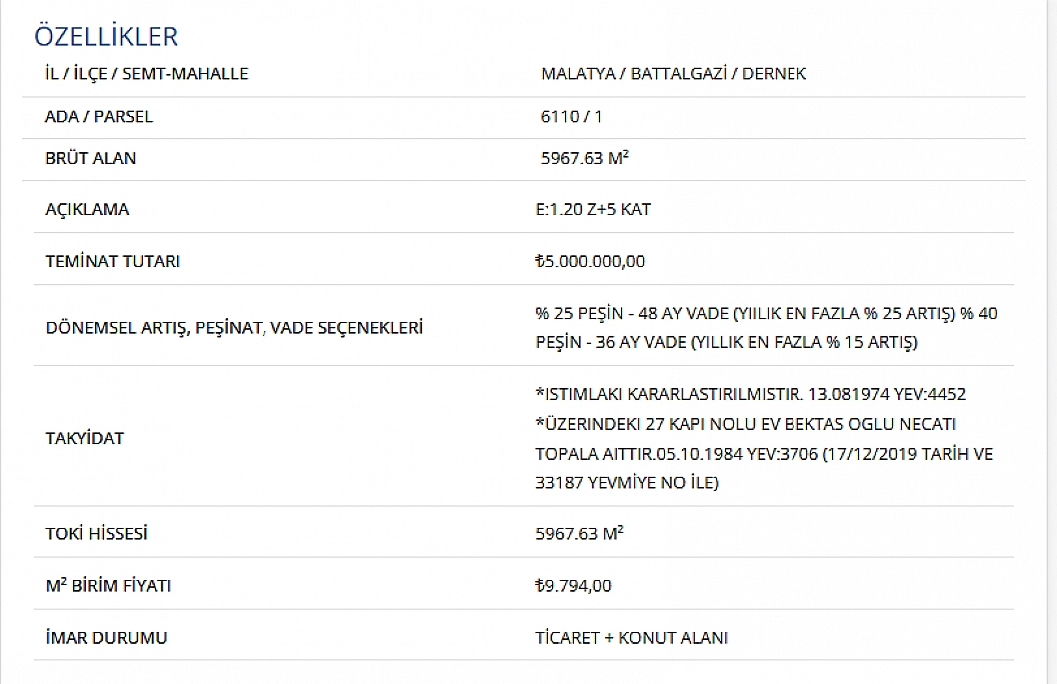Click the ÖZELLİKLER section heading
This screenshot has height=684, width=1057.
[x=106, y=36]
